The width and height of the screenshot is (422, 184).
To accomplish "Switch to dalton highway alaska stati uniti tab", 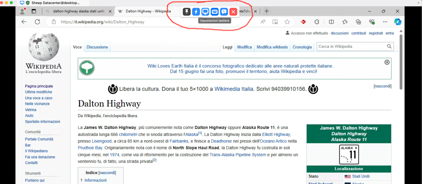I will pyautogui.click(x=79, y=11).
